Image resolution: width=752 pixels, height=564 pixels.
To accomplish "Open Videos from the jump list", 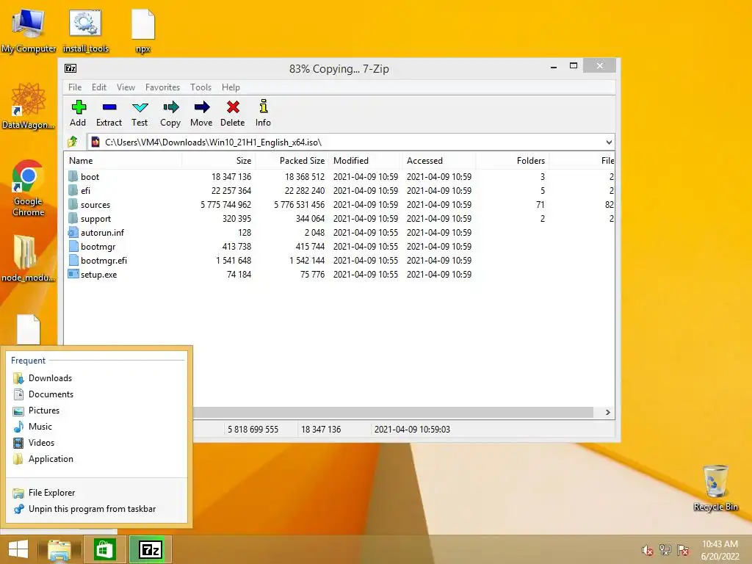I will 97,443.
